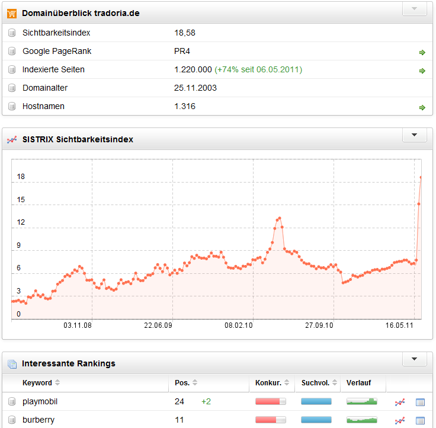The width and height of the screenshot is (436, 428).
Task: Open the SISTRIX Sichtbarkeitsindex panel dropdown
Action: coord(414,135)
